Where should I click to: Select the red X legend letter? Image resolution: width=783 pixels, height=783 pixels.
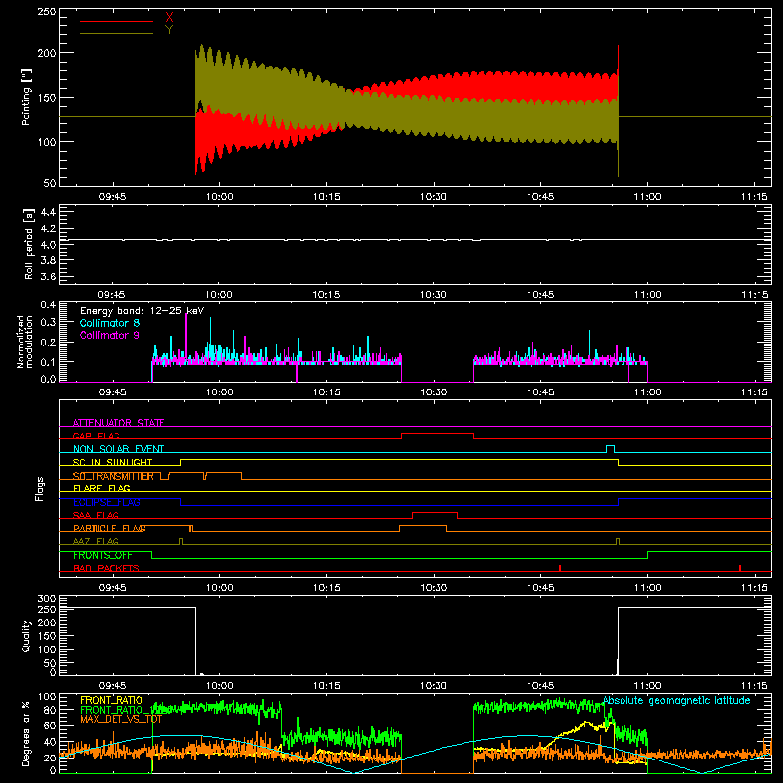tap(169, 18)
